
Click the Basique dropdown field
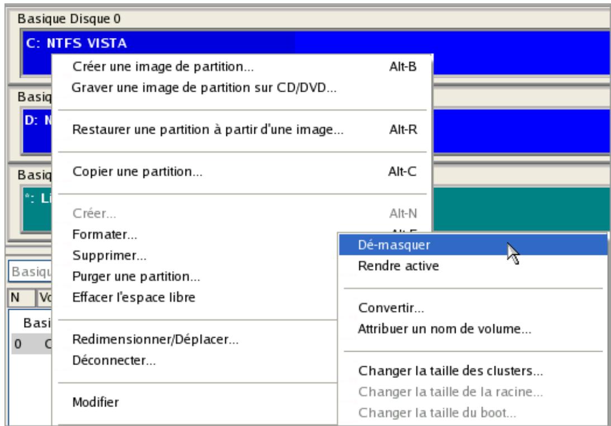point(30,271)
